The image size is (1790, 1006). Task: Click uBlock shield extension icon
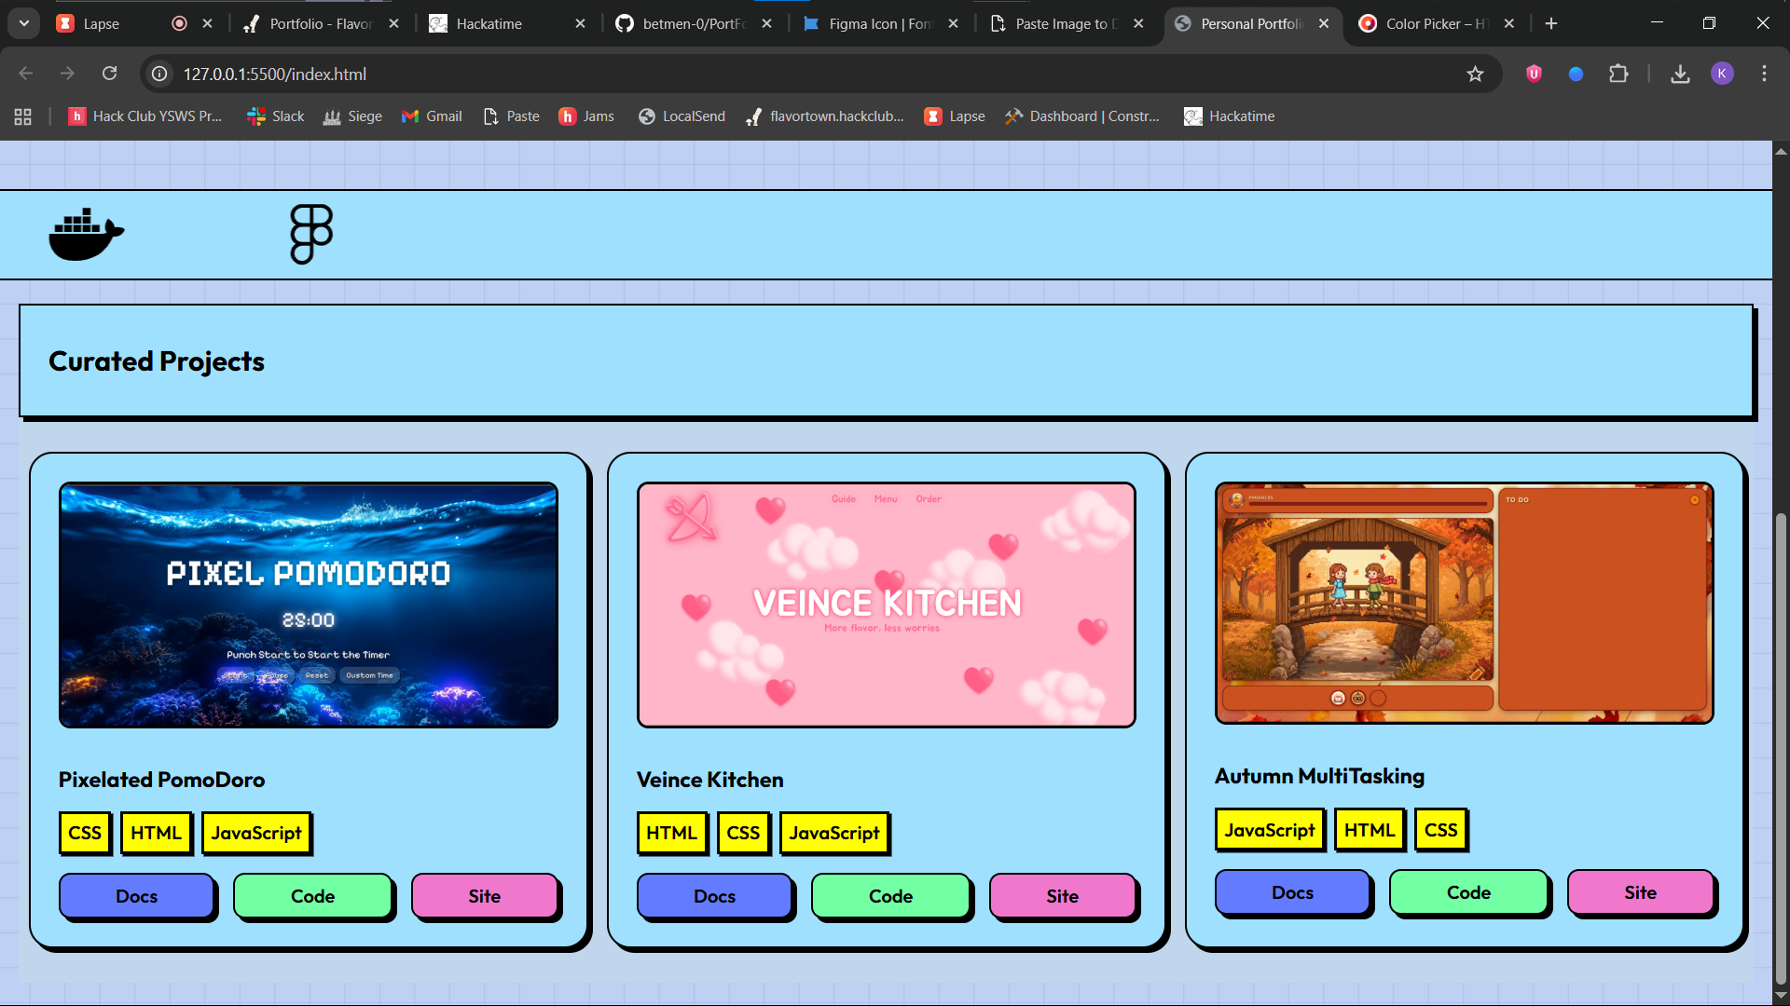click(x=1534, y=74)
